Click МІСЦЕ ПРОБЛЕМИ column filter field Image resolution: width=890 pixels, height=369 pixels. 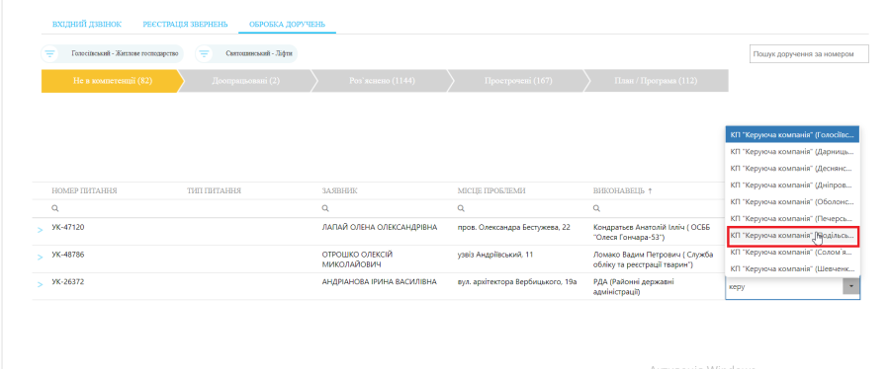click(522, 209)
